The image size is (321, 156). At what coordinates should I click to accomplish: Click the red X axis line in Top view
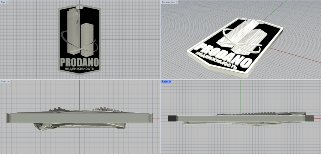tap(132, 40)
